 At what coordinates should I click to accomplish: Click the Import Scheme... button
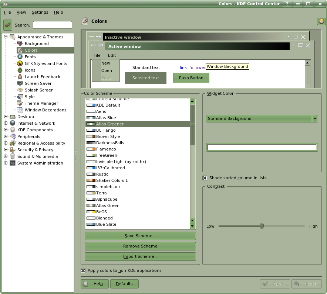pyautogui.click(x=140, y=257)
